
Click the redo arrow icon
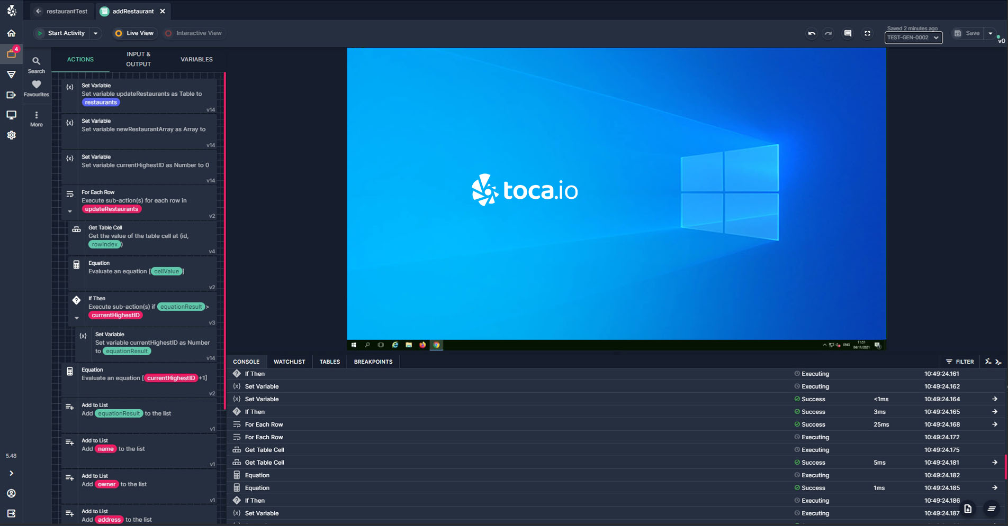point(829,33)
